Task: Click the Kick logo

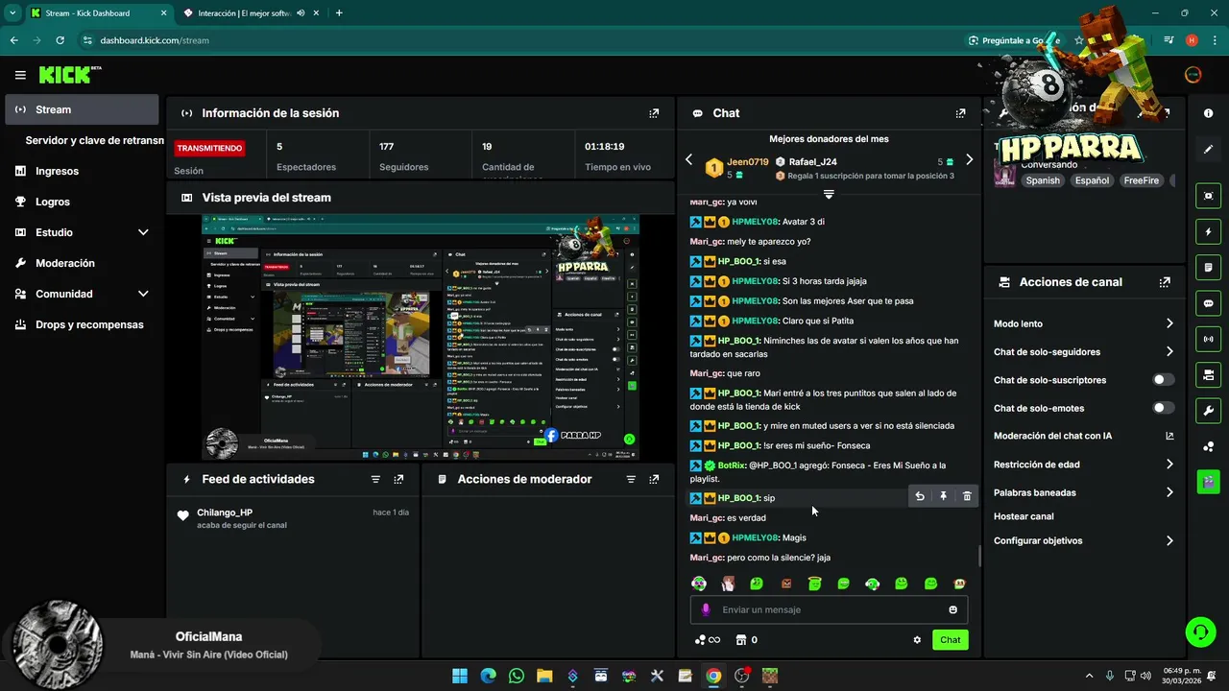Action: 69,75
